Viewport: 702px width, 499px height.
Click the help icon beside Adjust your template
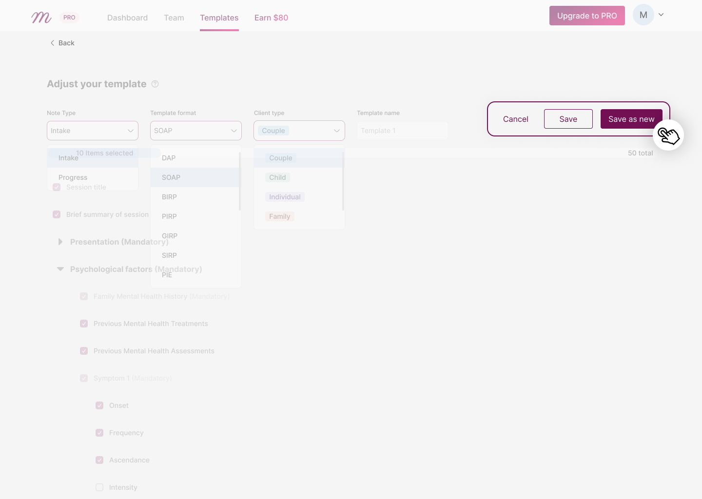(155, 84)
